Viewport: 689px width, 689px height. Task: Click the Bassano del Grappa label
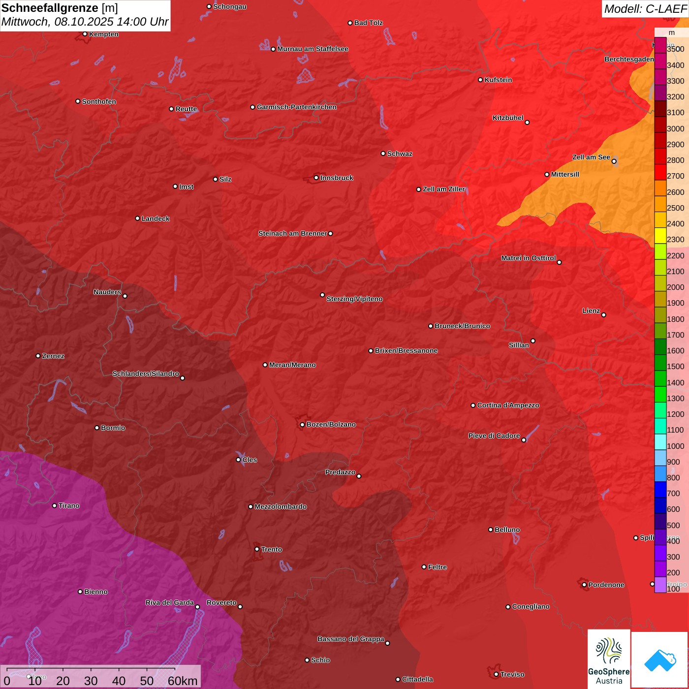pyautogui.click(x=350, y=639)
